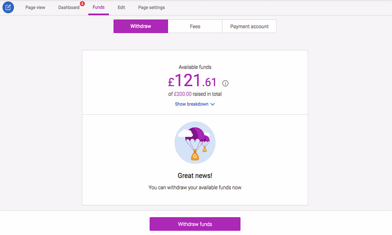This screenshot has width=392, height=235.
Task: Click the info icon beside available funds
Action: [x=225, y=83]
